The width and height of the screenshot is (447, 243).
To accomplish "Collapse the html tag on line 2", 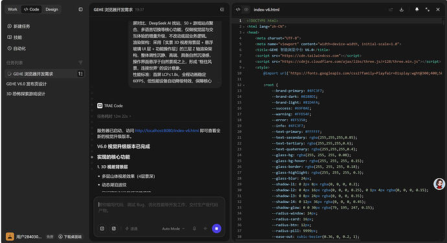I will (244, 27).
